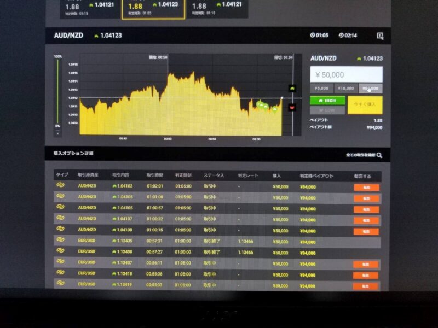Screen dimensions: 438x328
Task: Select the HIGH direction option
Action: 327,101
